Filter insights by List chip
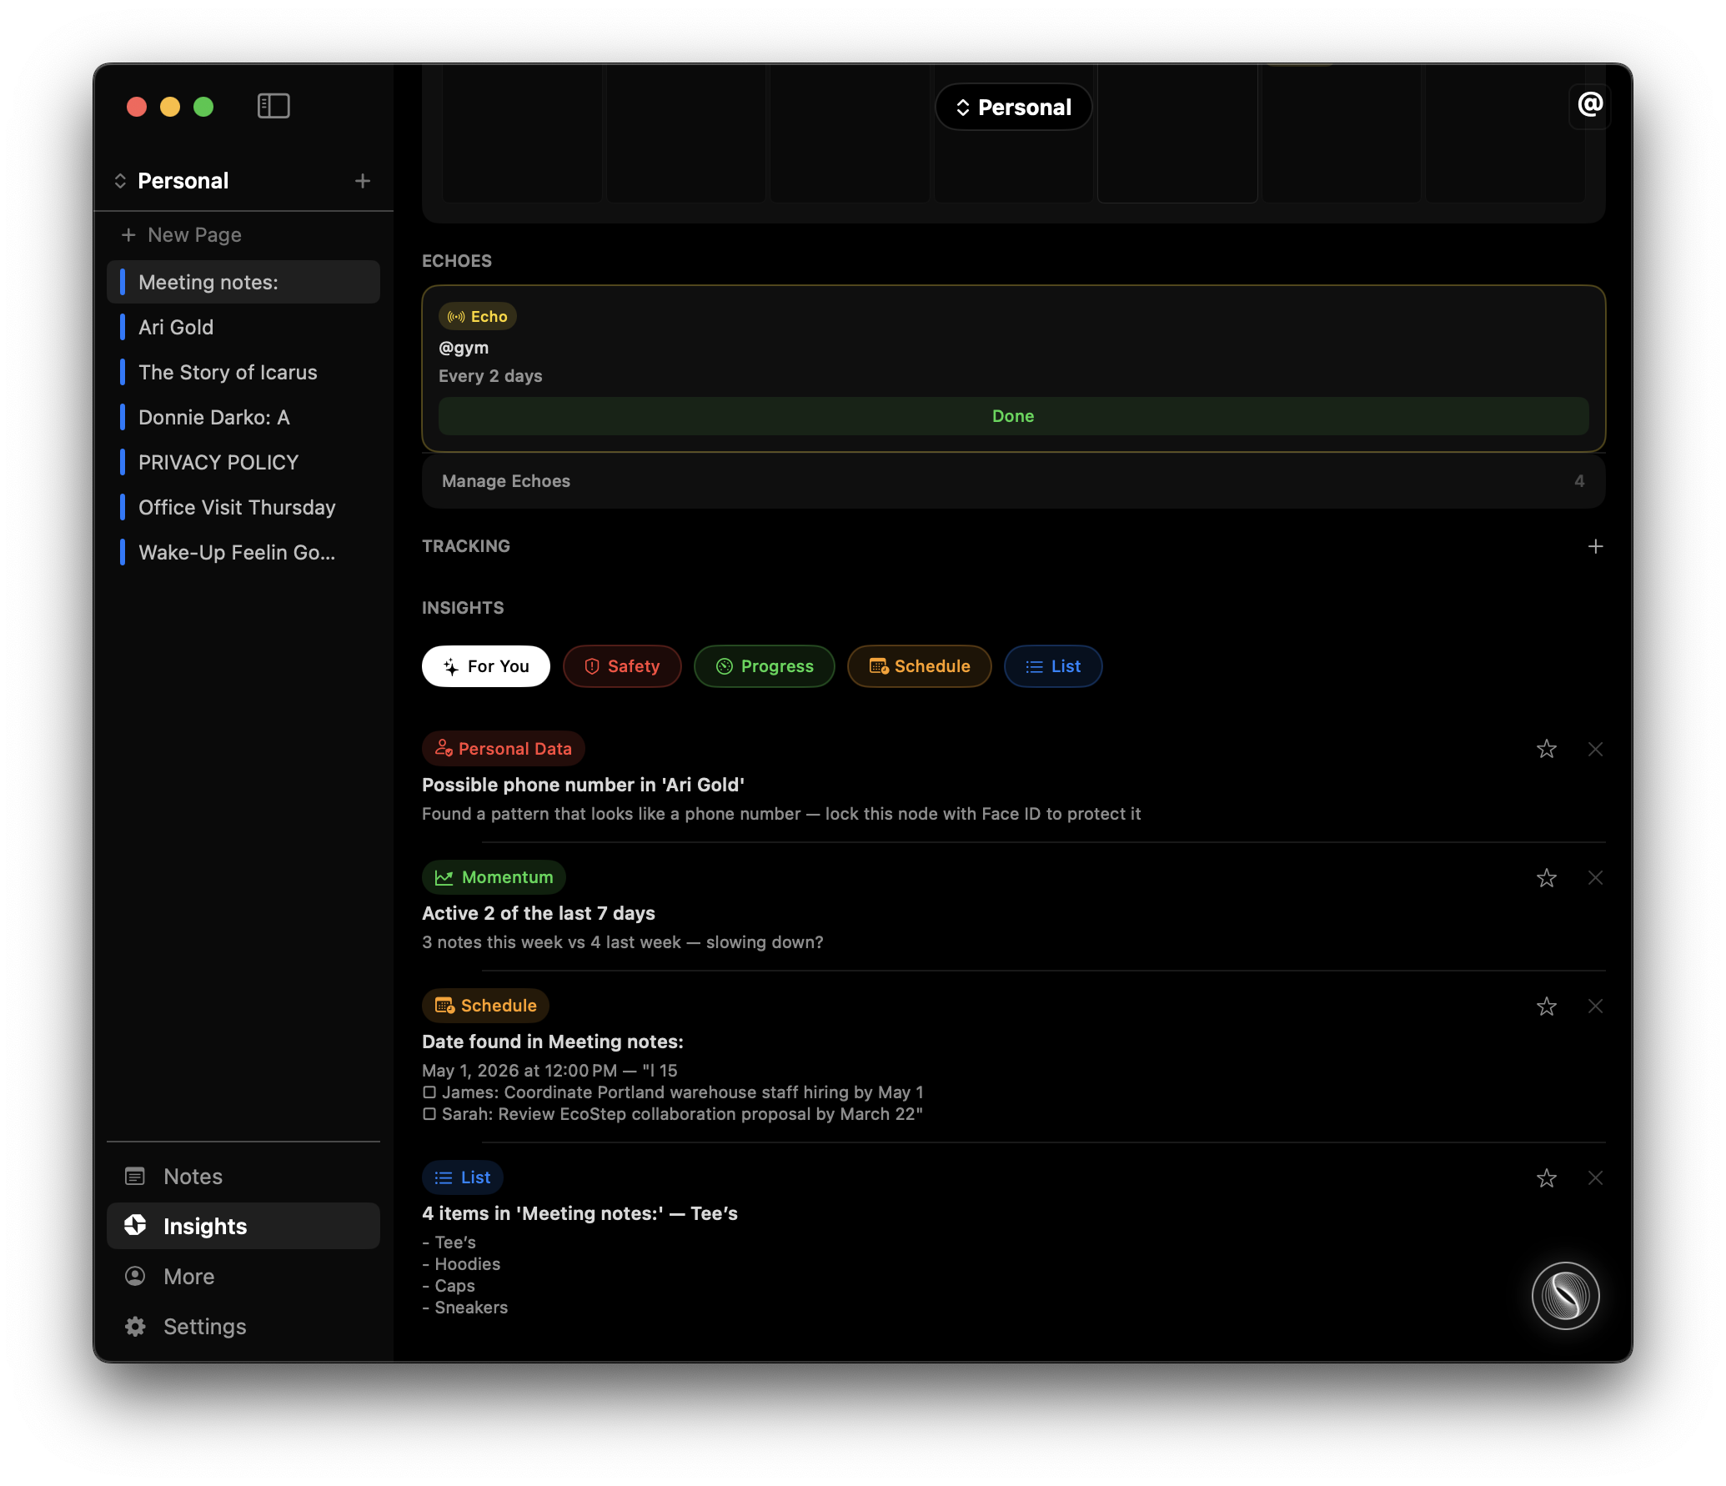The height and width of the screenshot is (1486, 1726). (1053, 665)
